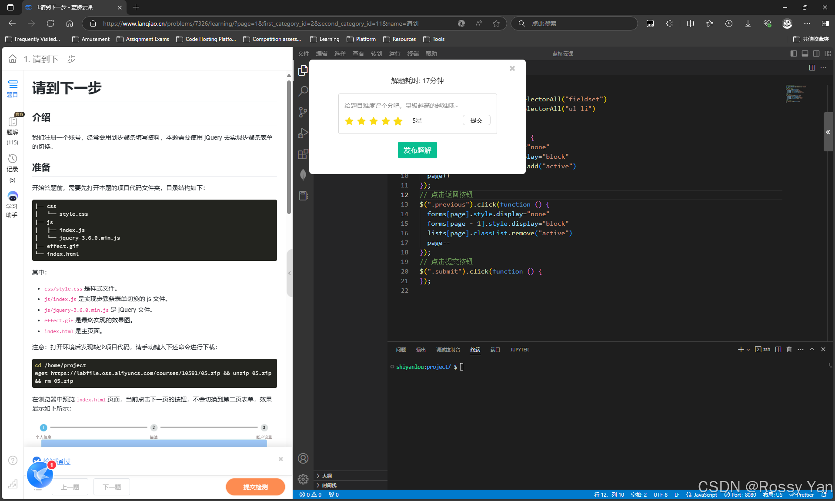Open the Explorer files icon
The width and height of the screenshot is (835, 501).
pos(303,70)
